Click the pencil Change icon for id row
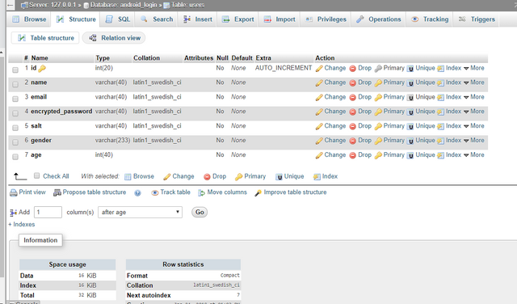 pyautogui.click(x=319, y=69)
